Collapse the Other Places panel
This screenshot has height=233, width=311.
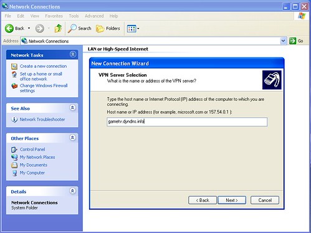[x=72, y=138]
